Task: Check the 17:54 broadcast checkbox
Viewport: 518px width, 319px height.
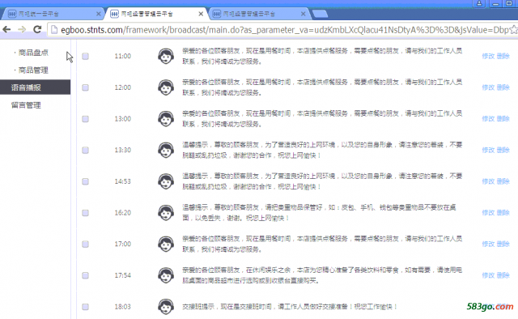Action: pos(85,275)
